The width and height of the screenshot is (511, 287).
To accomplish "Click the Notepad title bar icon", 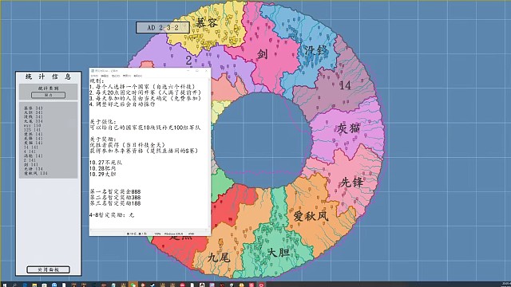I will (93, 71).
